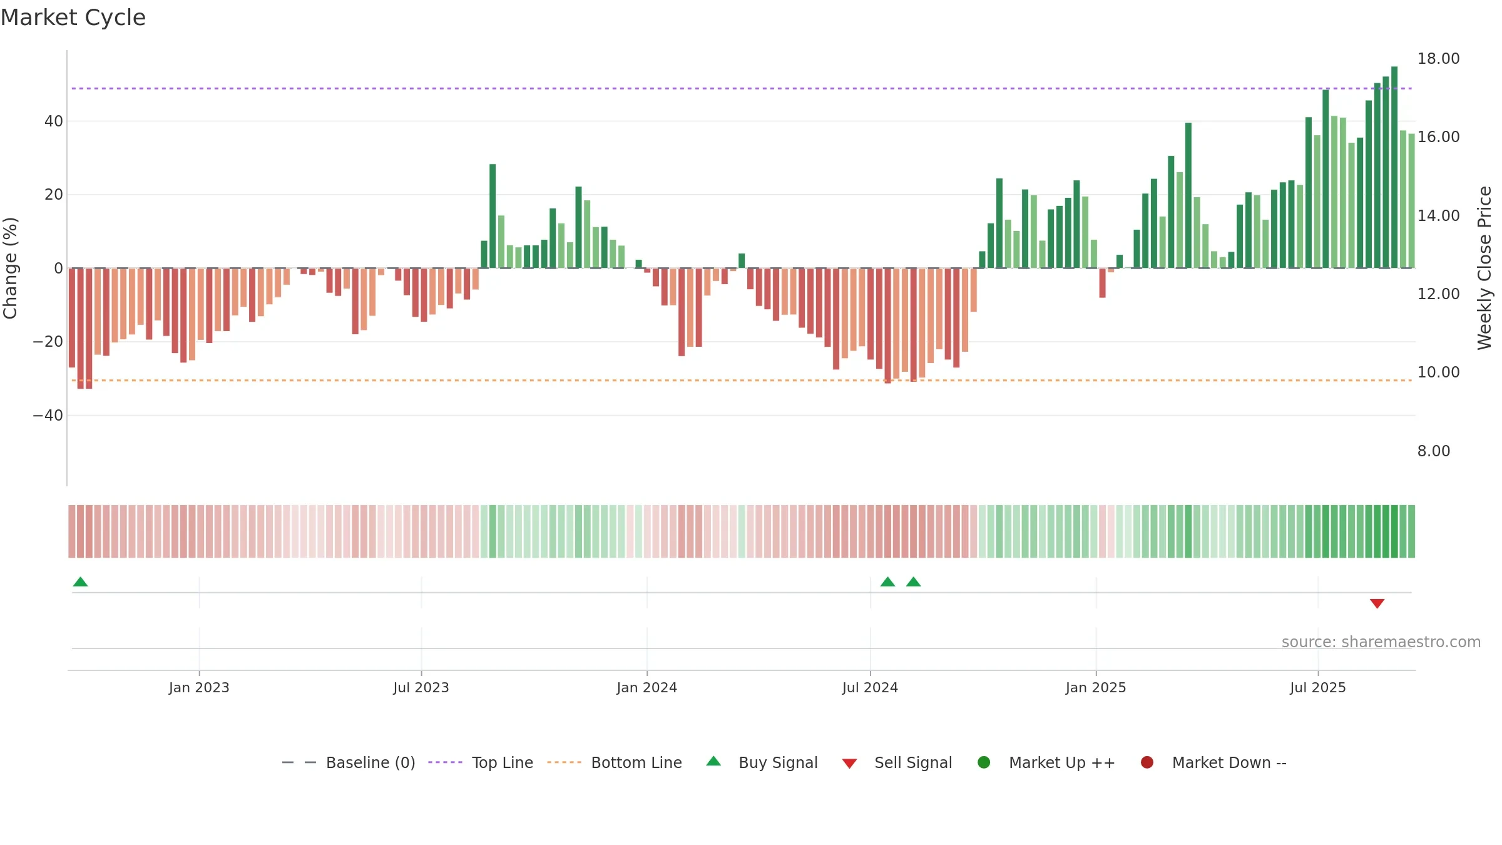Click the red sell signal triangle after Jul 2025
The width and height of the screenshot is (1502, 845).
click(1377, 603)
